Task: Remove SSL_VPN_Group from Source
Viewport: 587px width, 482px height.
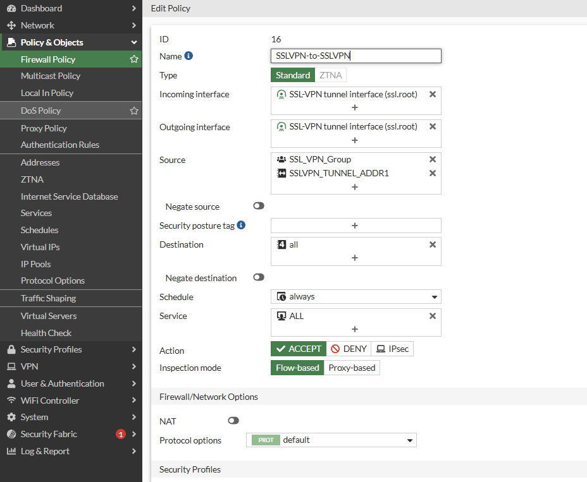Action: coord(433,159)
